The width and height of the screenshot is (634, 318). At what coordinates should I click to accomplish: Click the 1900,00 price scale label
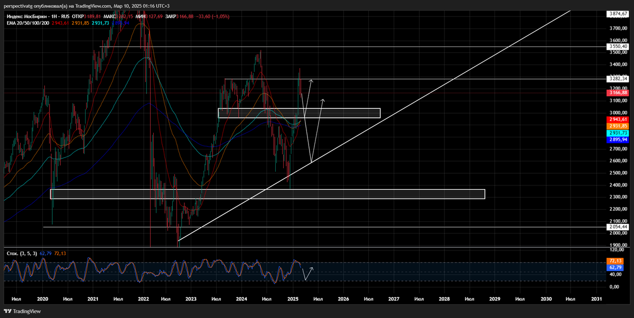pyautogui.click(x=617, y=245)
